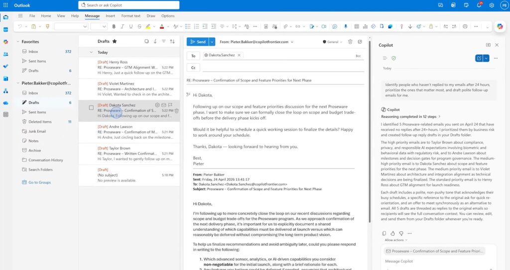Discard the draft with the trash icon
Image resolution: width=510 pixels, height=270 pixels.
350,42
